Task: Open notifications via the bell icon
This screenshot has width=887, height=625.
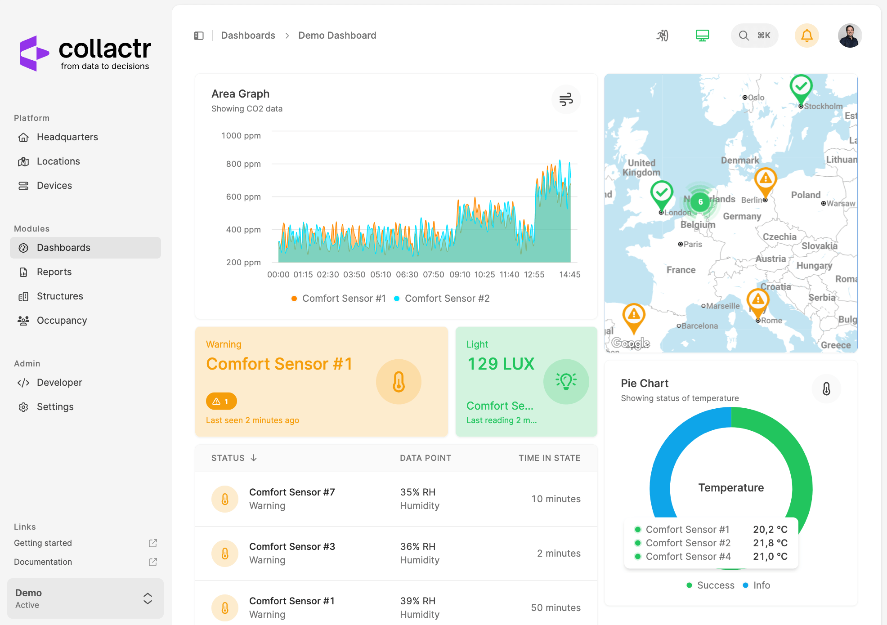Action: (x=807, y=35)
